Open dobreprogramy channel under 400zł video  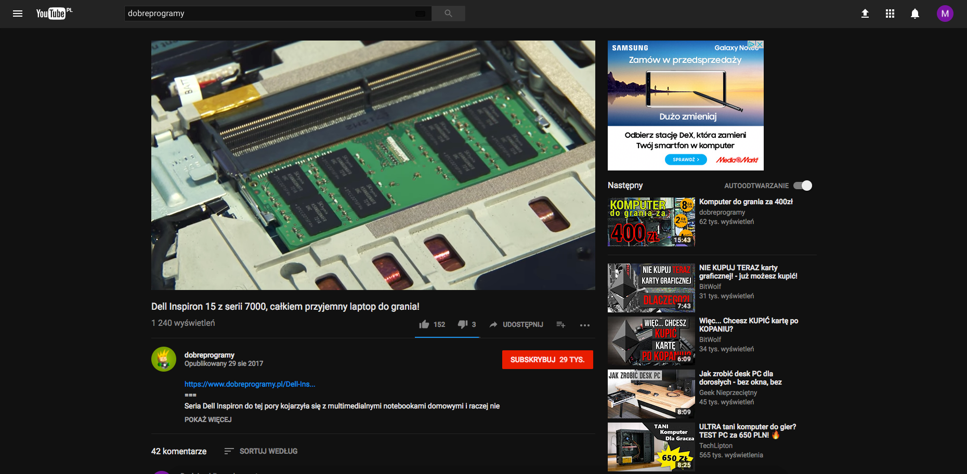(722, 212)
